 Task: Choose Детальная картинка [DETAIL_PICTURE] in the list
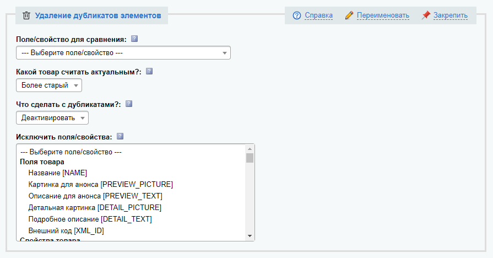click(94, 207)
